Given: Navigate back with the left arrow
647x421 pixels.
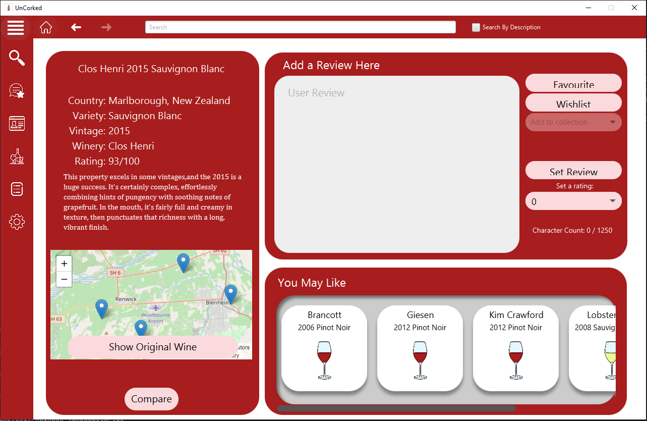Looking at the screenshot, I should coord(76,27).
